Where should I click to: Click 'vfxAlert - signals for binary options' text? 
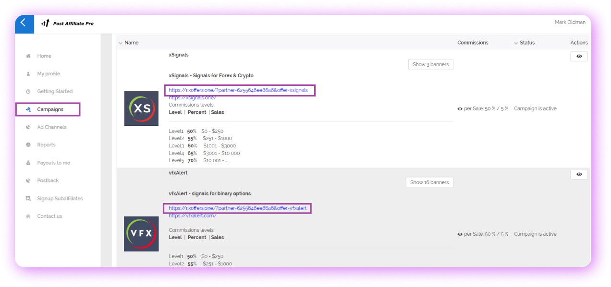210,194
